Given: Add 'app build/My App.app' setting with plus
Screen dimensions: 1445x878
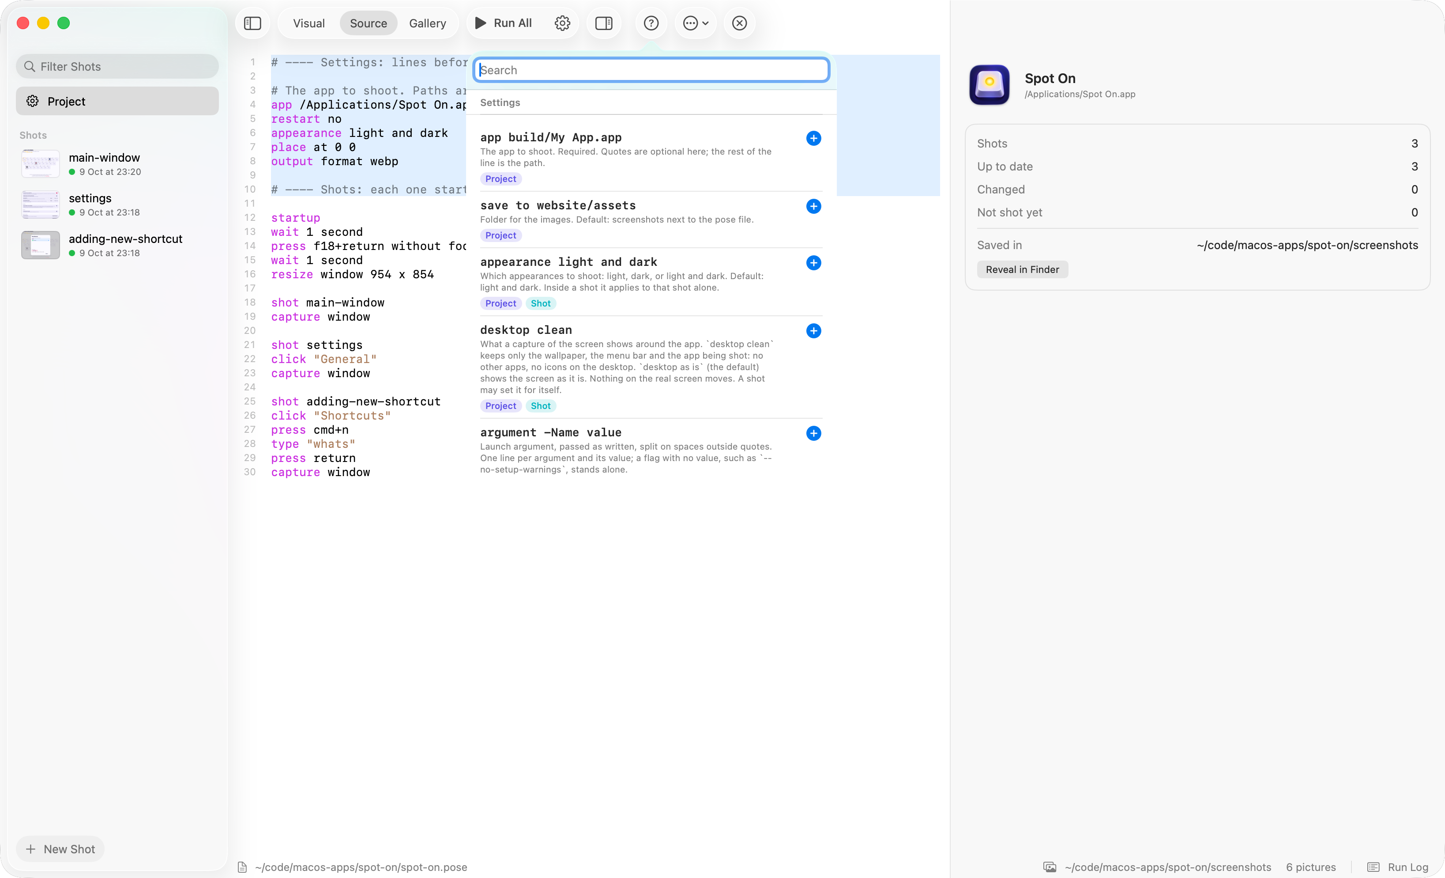Looking at the screenshot, I should 813,138.
